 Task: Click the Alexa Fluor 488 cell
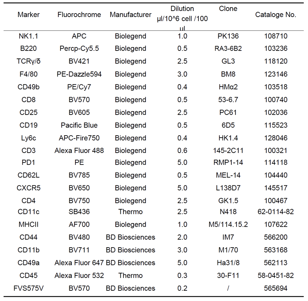[79, 150]
